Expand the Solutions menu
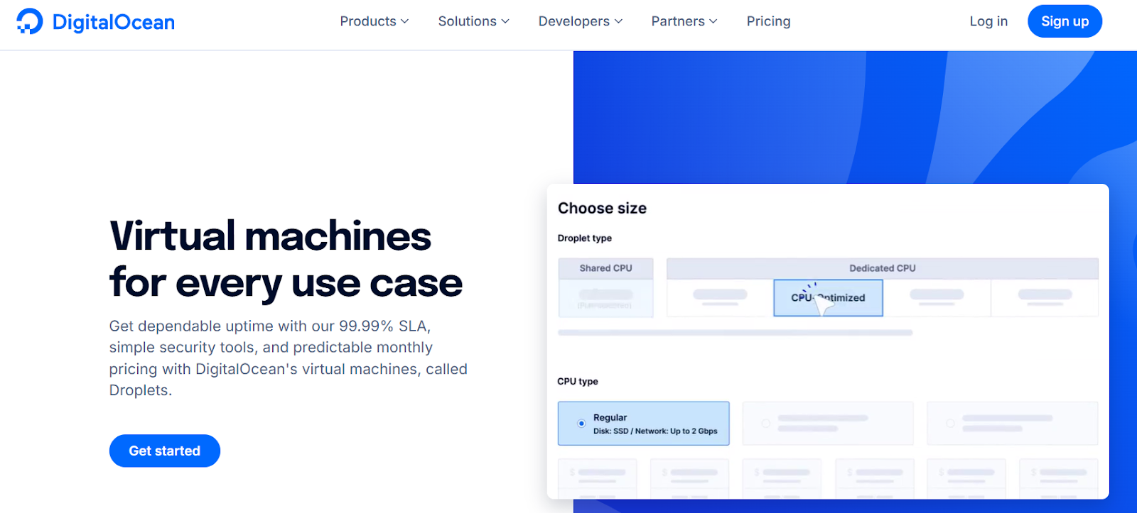 pos(474,21)
